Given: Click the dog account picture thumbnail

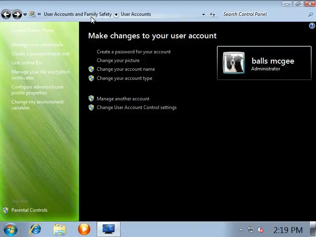Looking at the screenshot, I should [234, 63].
